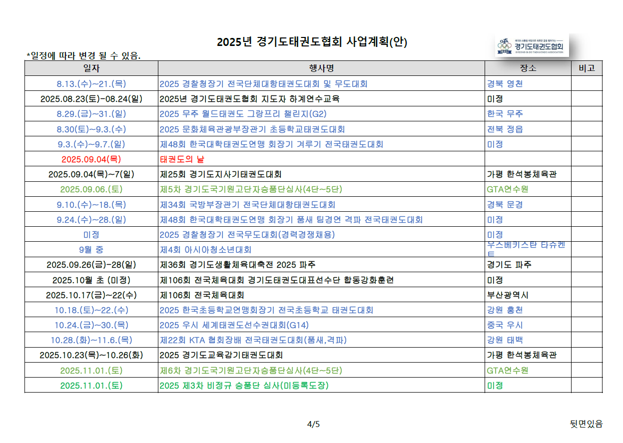Select the date 9.3.(수)~9.7.(일)
Viewport: 623px width, 443px height.
pyautogui.click(x=91, y=144)
